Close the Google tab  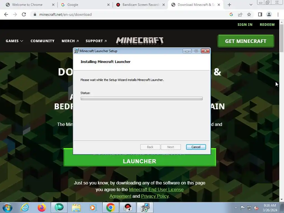108,5
